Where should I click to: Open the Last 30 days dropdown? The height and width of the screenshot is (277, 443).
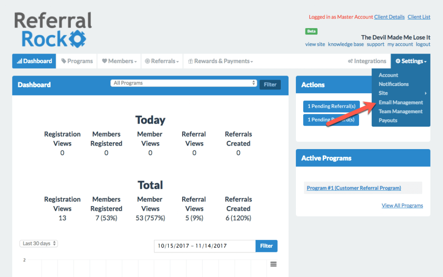39,243
